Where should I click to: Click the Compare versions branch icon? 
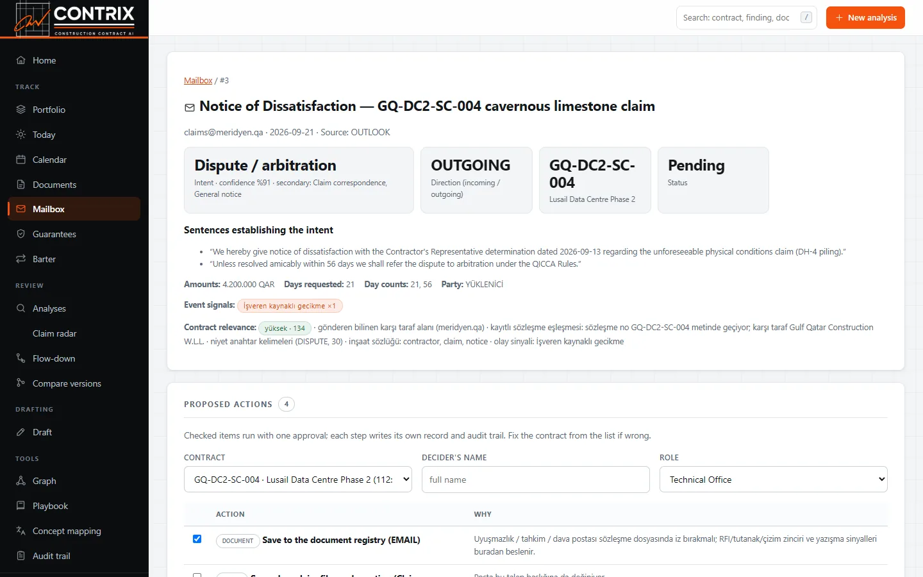tap(21, 383)
